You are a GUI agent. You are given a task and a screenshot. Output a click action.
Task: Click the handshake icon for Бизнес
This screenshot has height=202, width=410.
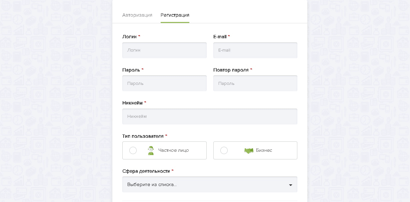coord(249,151)
